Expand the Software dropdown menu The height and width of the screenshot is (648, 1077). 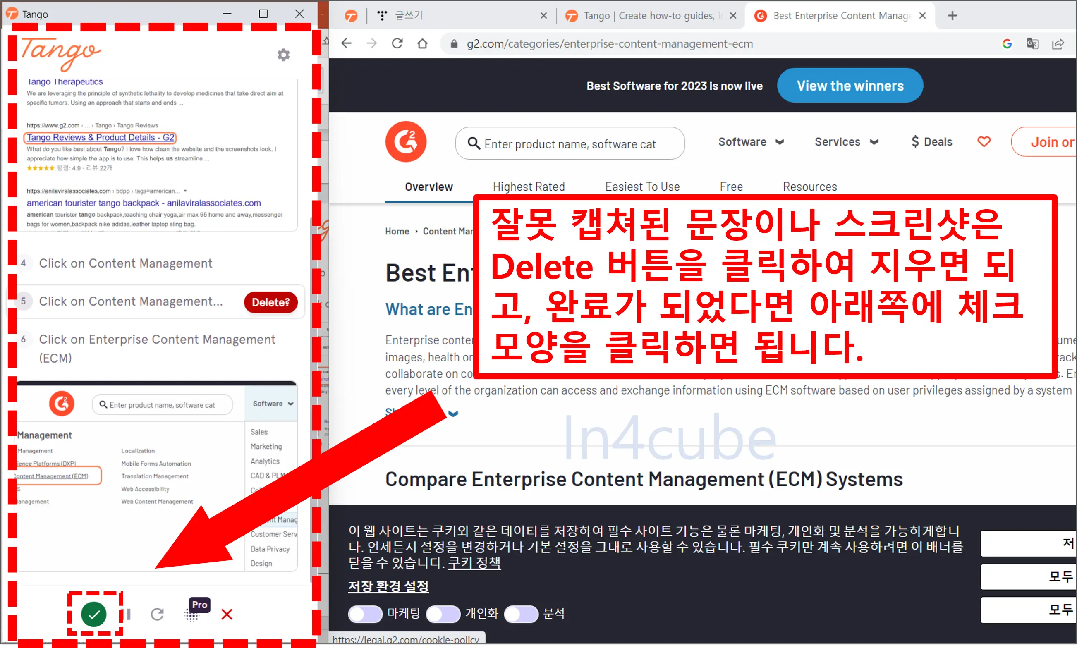tap(751, 142)
